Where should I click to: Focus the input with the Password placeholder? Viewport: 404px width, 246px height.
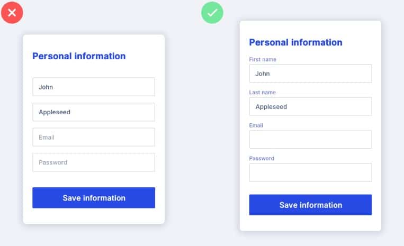tap(94, 162)
